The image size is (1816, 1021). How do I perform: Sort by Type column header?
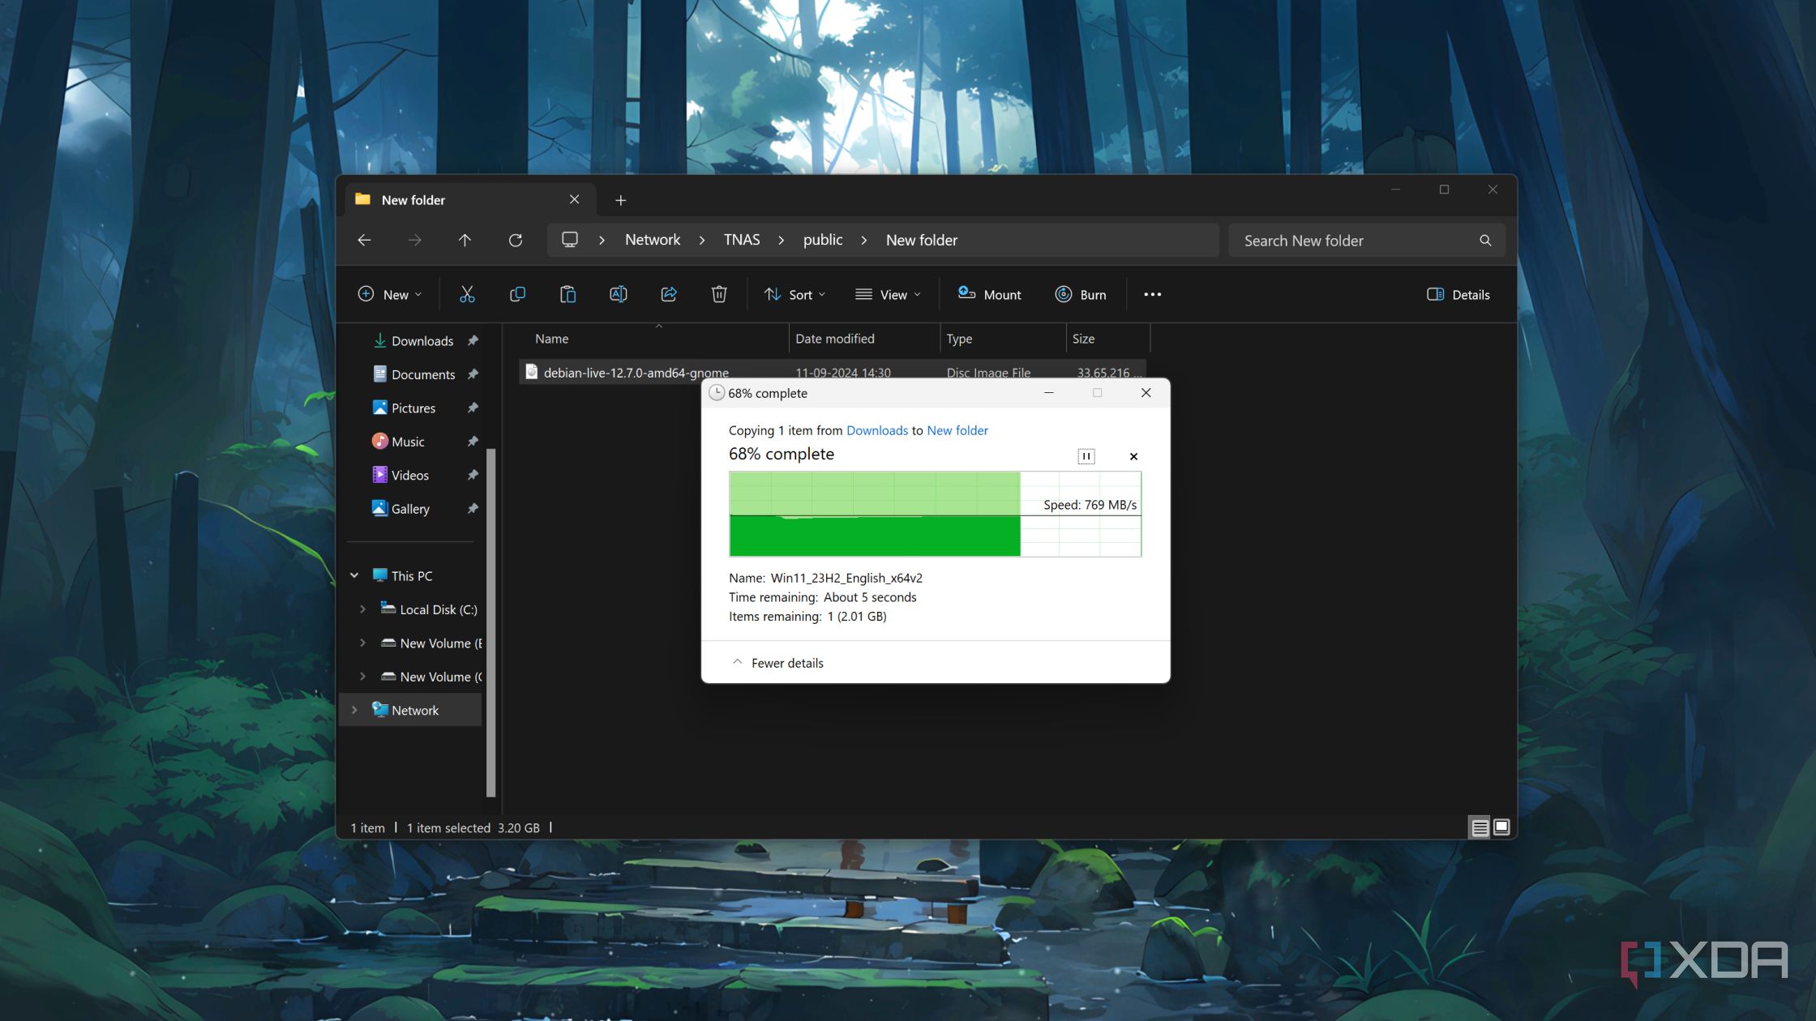tap(1003, 339)
